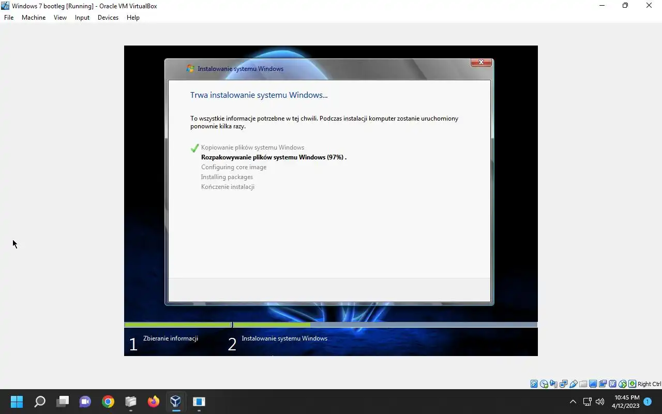Viewport: 662px width, 414px height.
Task: Click the mouse integration indicator icon
Action: 623,384
